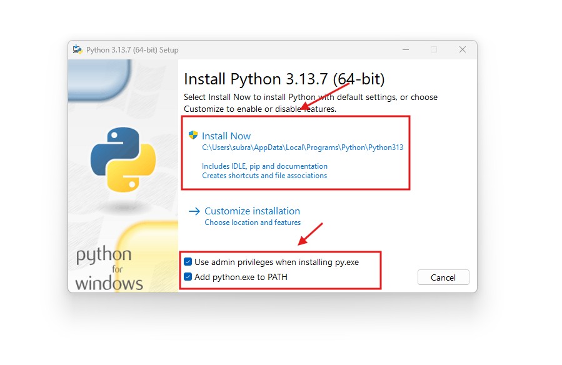The width and height of the screenshot is (562, 365).
Task: Click the arrow icon beside Customize installation
Action: click(x=194, y=211)
